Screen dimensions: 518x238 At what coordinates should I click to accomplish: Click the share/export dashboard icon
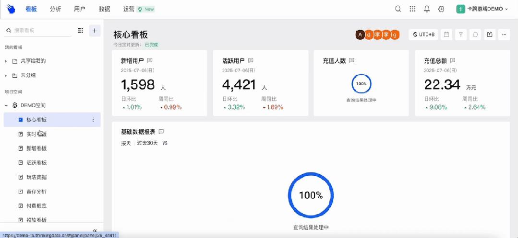click(x=490, y=34)
